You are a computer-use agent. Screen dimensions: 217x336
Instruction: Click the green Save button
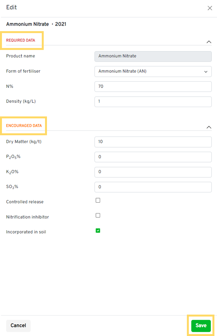point(201,325)
